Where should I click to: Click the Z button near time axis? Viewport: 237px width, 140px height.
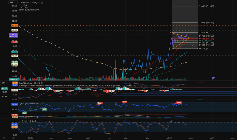13,138
